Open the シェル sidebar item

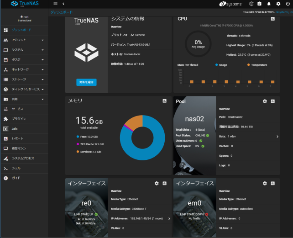24,168
